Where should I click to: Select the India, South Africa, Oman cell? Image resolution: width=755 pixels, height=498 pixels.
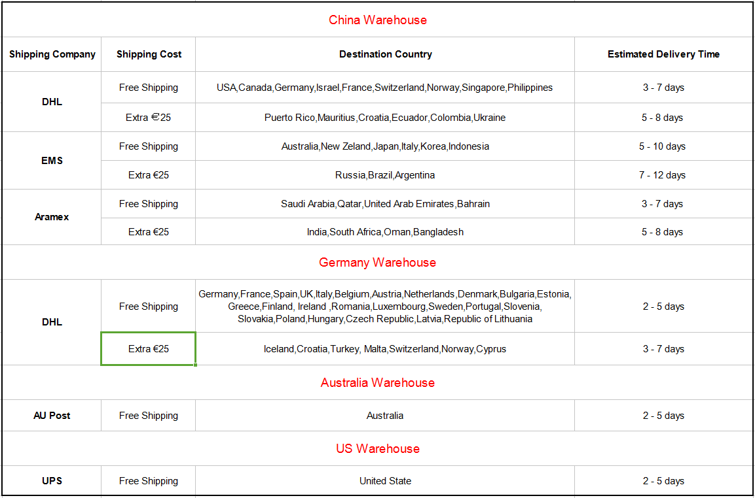tap(385, 232)
